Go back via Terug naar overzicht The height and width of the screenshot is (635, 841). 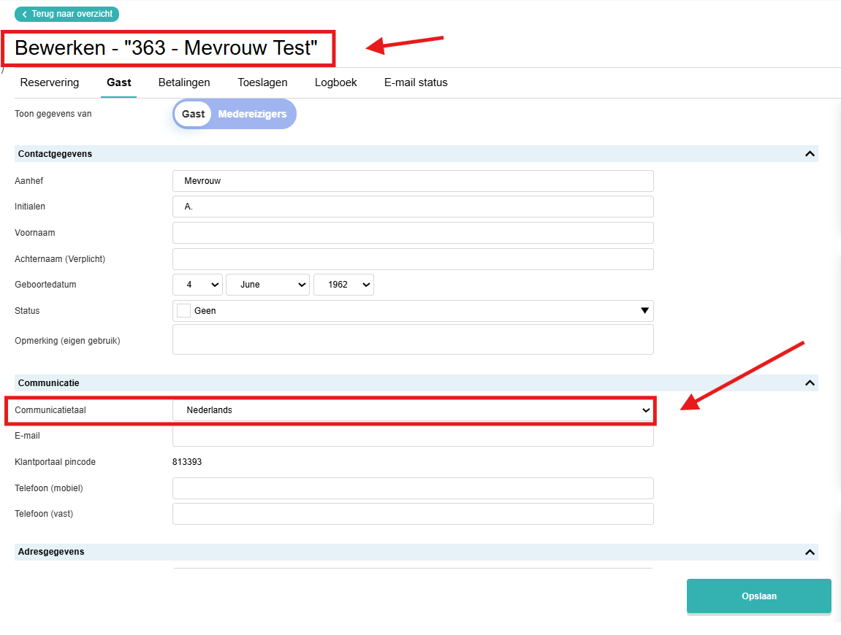(67, 14)
